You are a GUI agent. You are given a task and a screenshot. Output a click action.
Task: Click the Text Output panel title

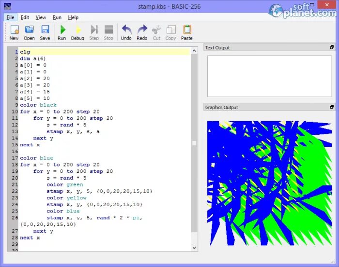click(x=217, y=48)
